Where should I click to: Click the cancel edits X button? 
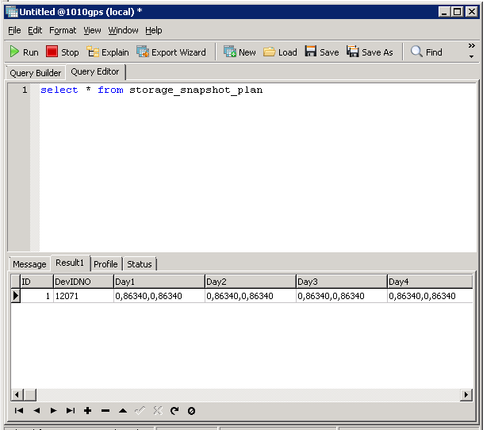pyautogui.click(x=158, y=410)
